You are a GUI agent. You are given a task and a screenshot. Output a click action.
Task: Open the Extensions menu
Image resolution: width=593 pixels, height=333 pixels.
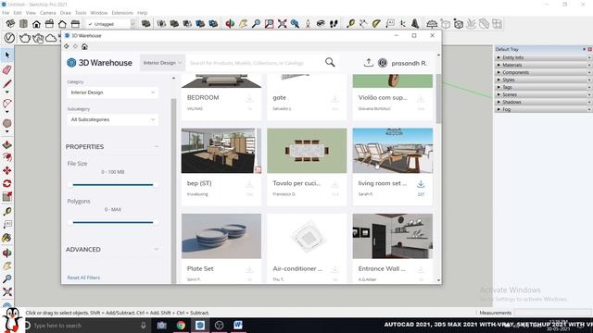122,13
